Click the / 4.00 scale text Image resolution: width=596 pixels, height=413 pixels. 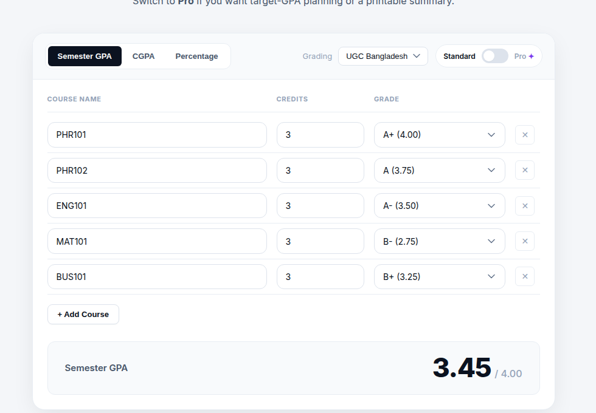tap(508, 374)
